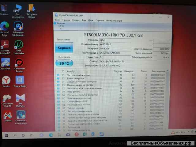Viewport: 196px width, 147px height.
Task: Click the S.M.A.R.T., APM, NCQ features field
Action: click(x=134, y=66)
